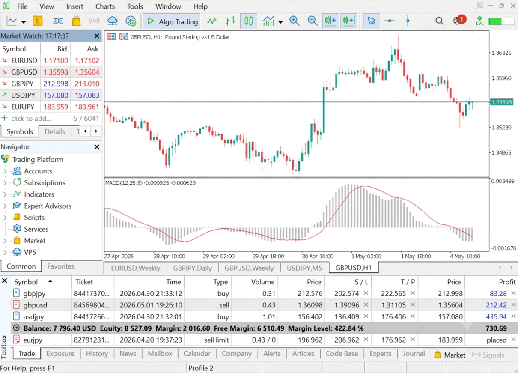Expand the indicators dropdown arrow

click(x=280, y=22)
